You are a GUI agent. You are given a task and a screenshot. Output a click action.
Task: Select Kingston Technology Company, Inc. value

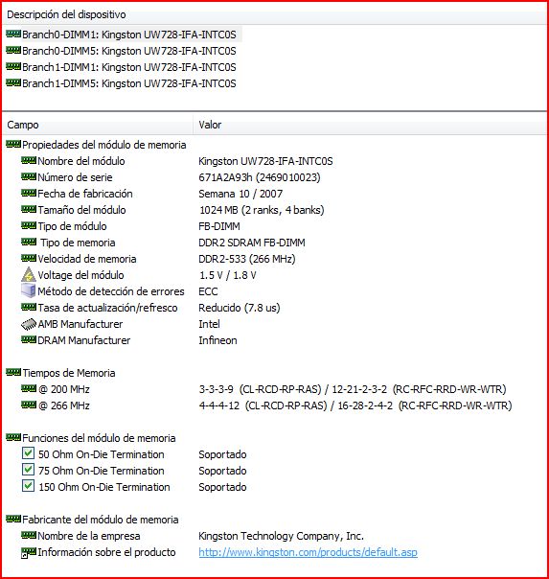[x=281, y=536]
